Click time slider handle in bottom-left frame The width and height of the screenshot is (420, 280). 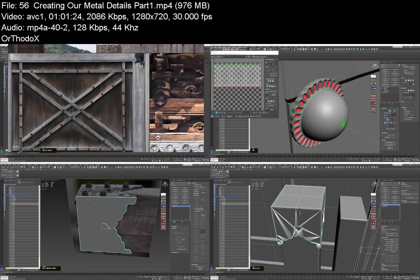(7, 272)
